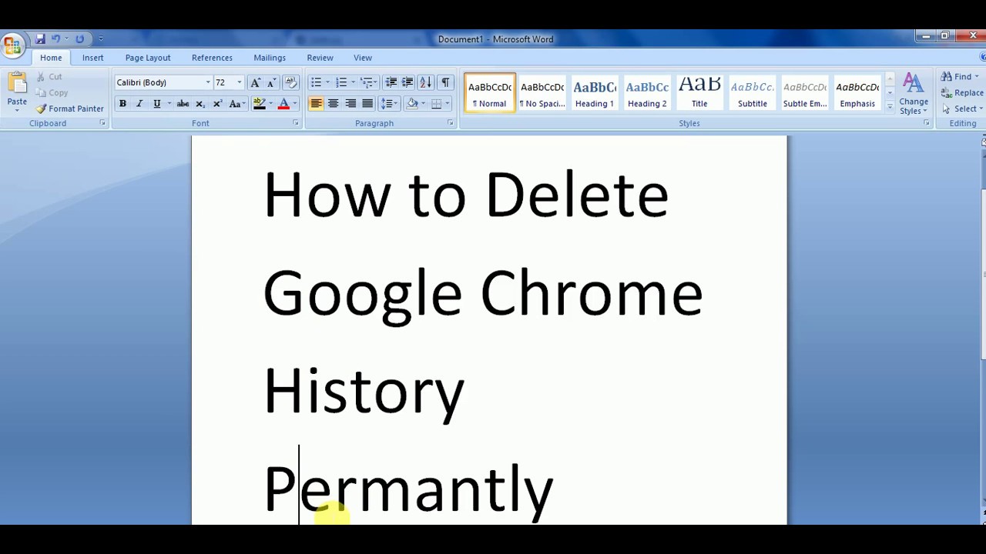Expand the font name dropdown arrow
The height and width of the screenshot is (554, 986).
[x=208, y=82]
